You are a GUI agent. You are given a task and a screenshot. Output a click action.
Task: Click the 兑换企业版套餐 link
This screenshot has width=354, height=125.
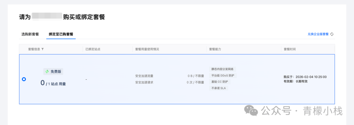[x=318, y=34]
